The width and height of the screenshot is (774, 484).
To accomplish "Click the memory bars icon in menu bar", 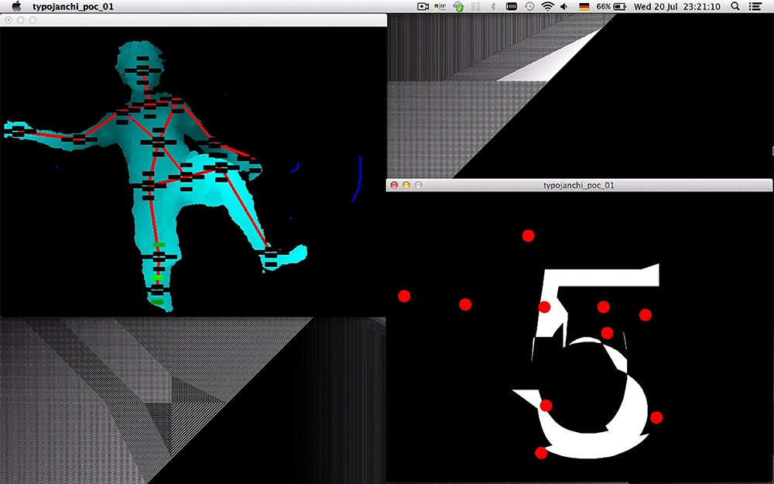I will coord(476,6).
